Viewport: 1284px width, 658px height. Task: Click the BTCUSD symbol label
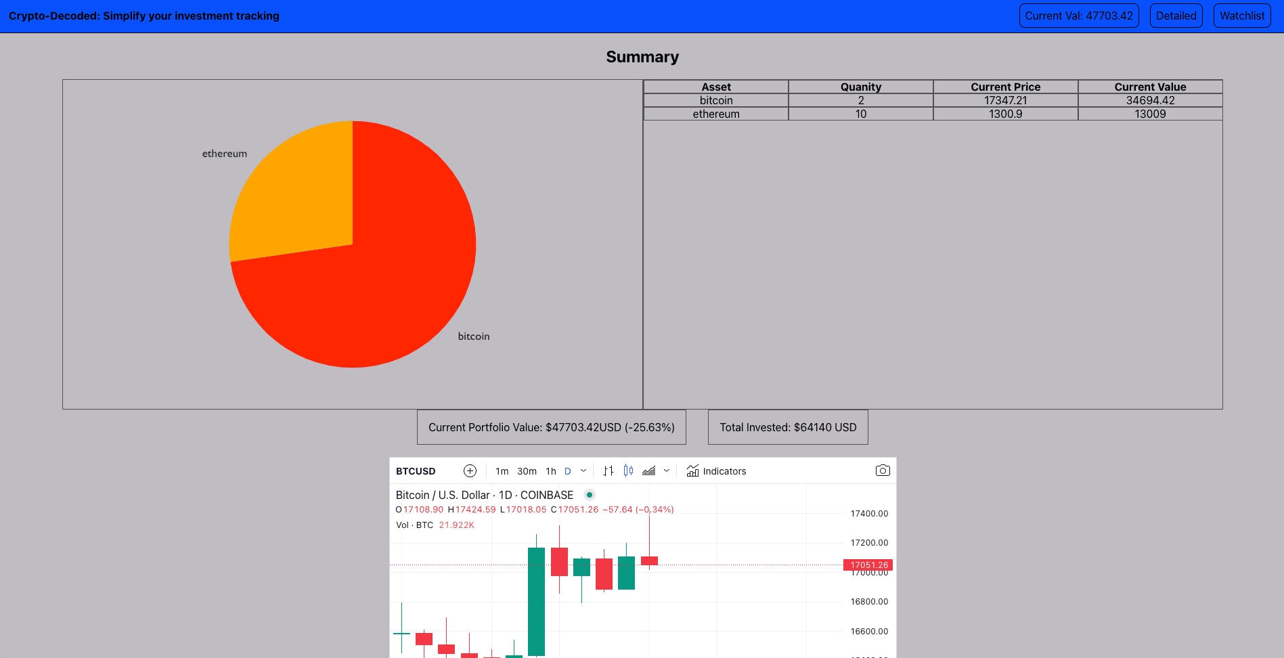(x=414, y=470)
